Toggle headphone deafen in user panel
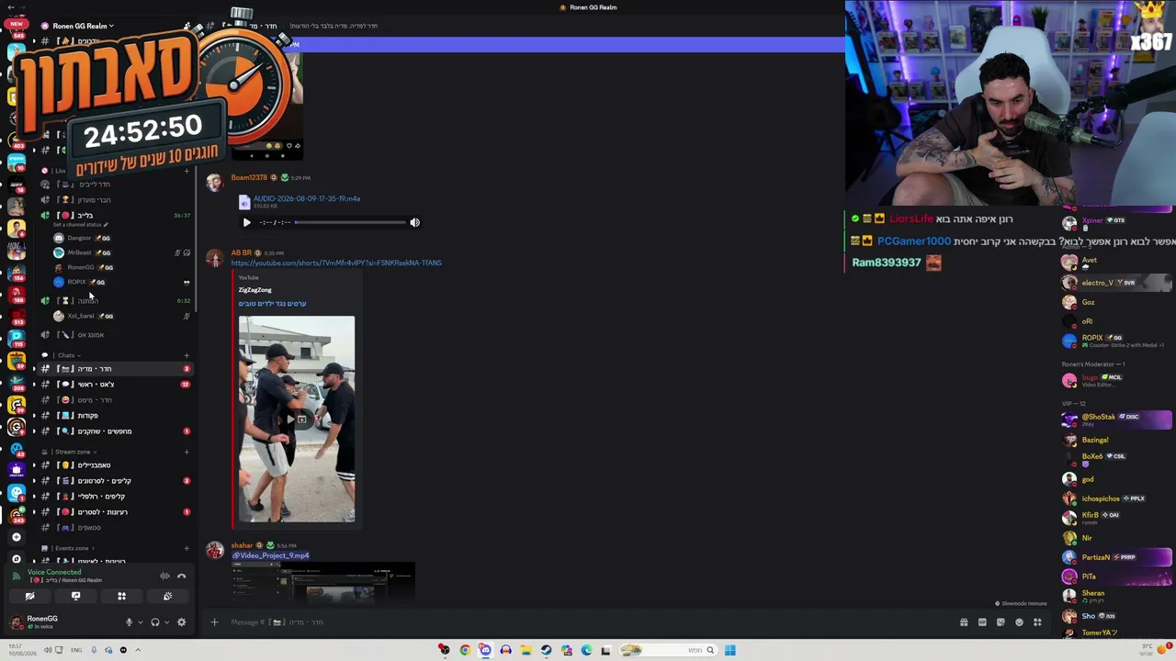The image size is (1176, 661). point(154,622)
